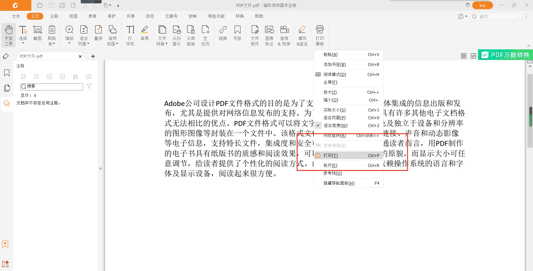533x271 pixels.
Task: Open the Protect (保护) ribbon tab
Action: point(112,16)
